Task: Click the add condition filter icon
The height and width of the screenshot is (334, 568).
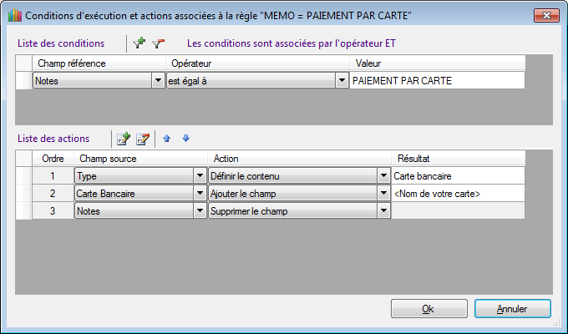Action: (x=139, y=43)
